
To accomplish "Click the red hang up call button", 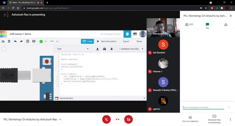I will [118, 119].
